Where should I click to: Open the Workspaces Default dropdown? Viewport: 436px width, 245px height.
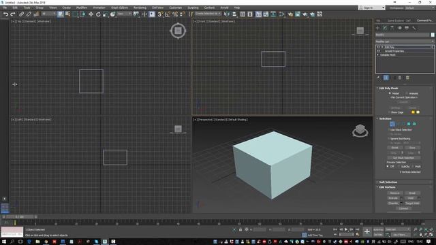pos(420,7)
